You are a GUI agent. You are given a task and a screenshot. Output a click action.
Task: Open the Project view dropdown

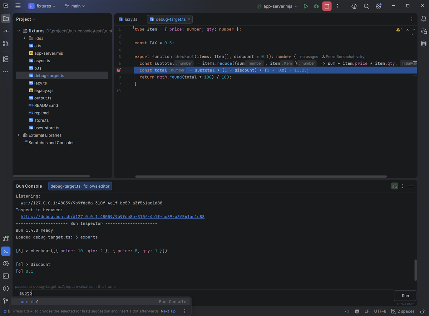[26, 19]
